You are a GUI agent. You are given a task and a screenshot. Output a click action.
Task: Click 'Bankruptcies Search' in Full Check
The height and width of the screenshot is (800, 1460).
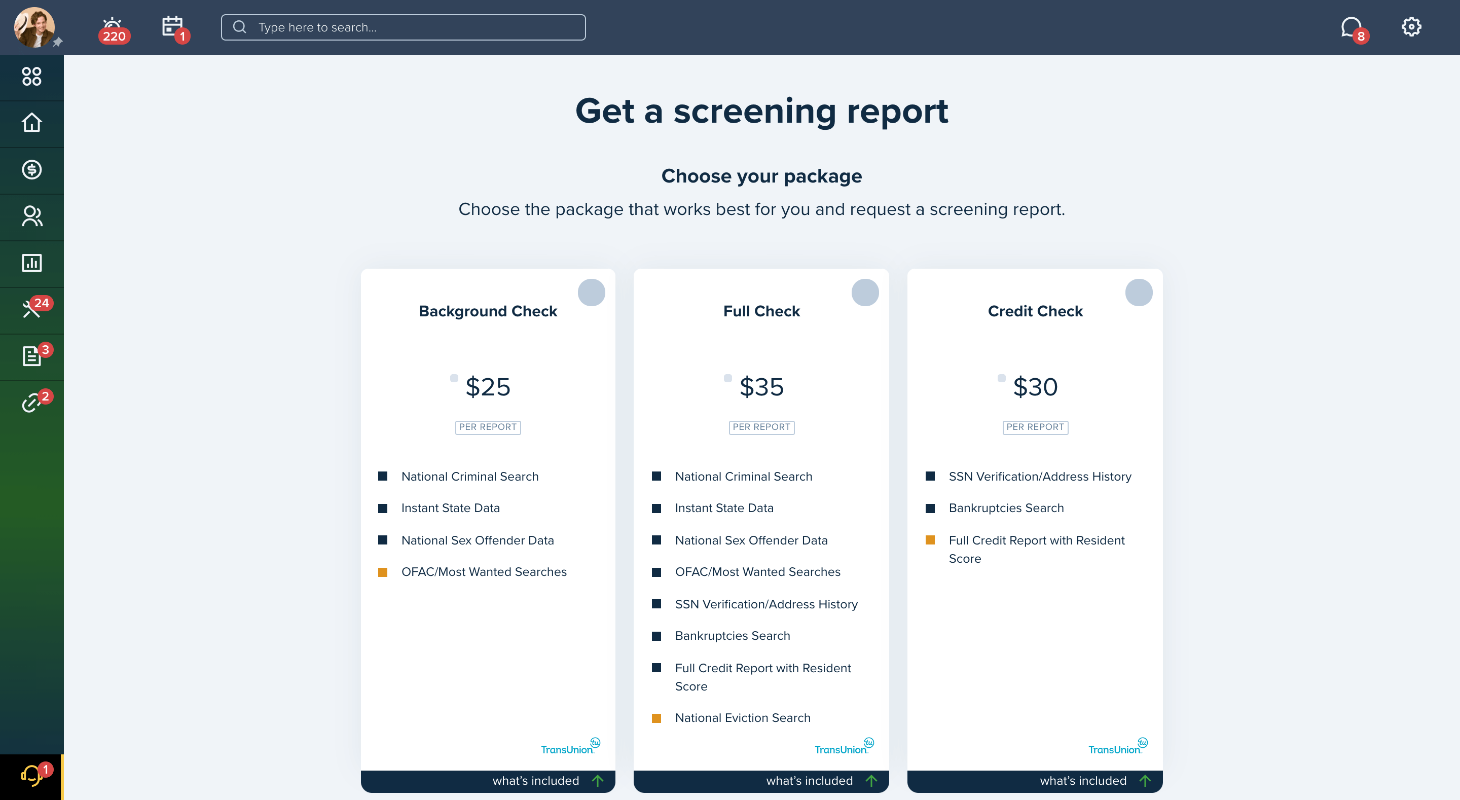732,636
